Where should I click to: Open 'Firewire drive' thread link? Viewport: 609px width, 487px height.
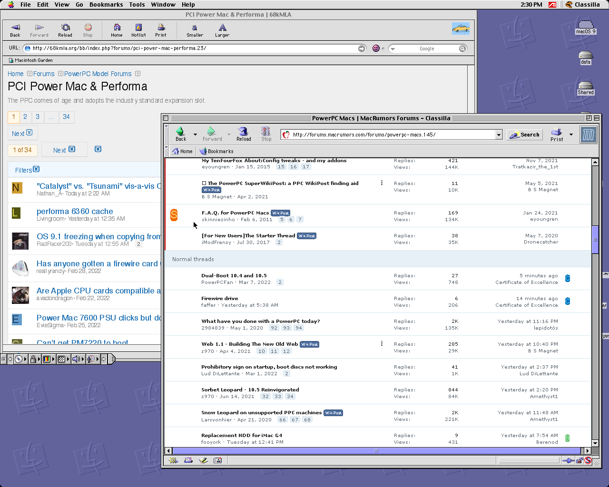(220, 298)
